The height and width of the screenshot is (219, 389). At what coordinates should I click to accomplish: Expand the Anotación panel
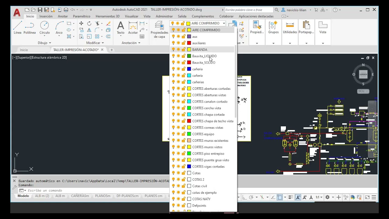pyautogui.click(x=131, y=43)
